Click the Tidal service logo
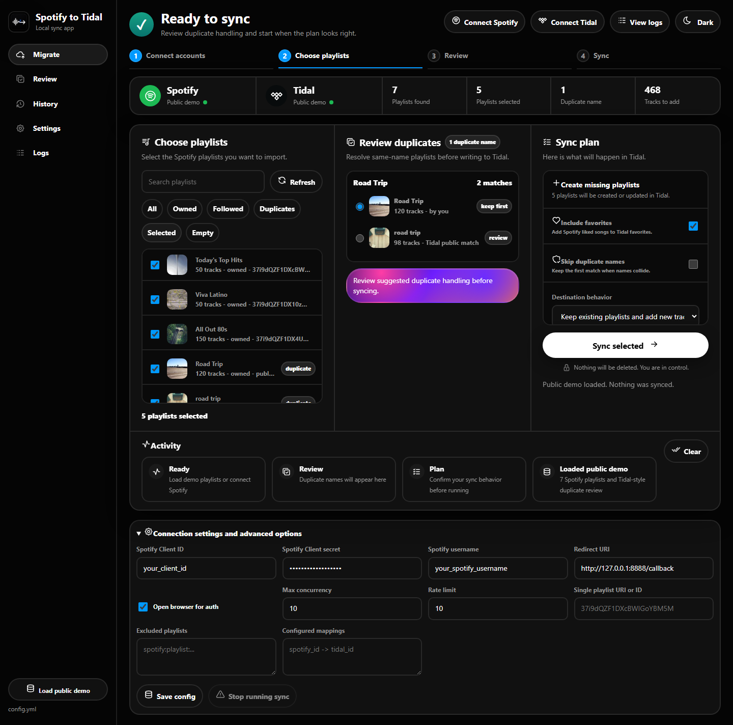Viewport: 733px width, 725px height. [276, 96]
